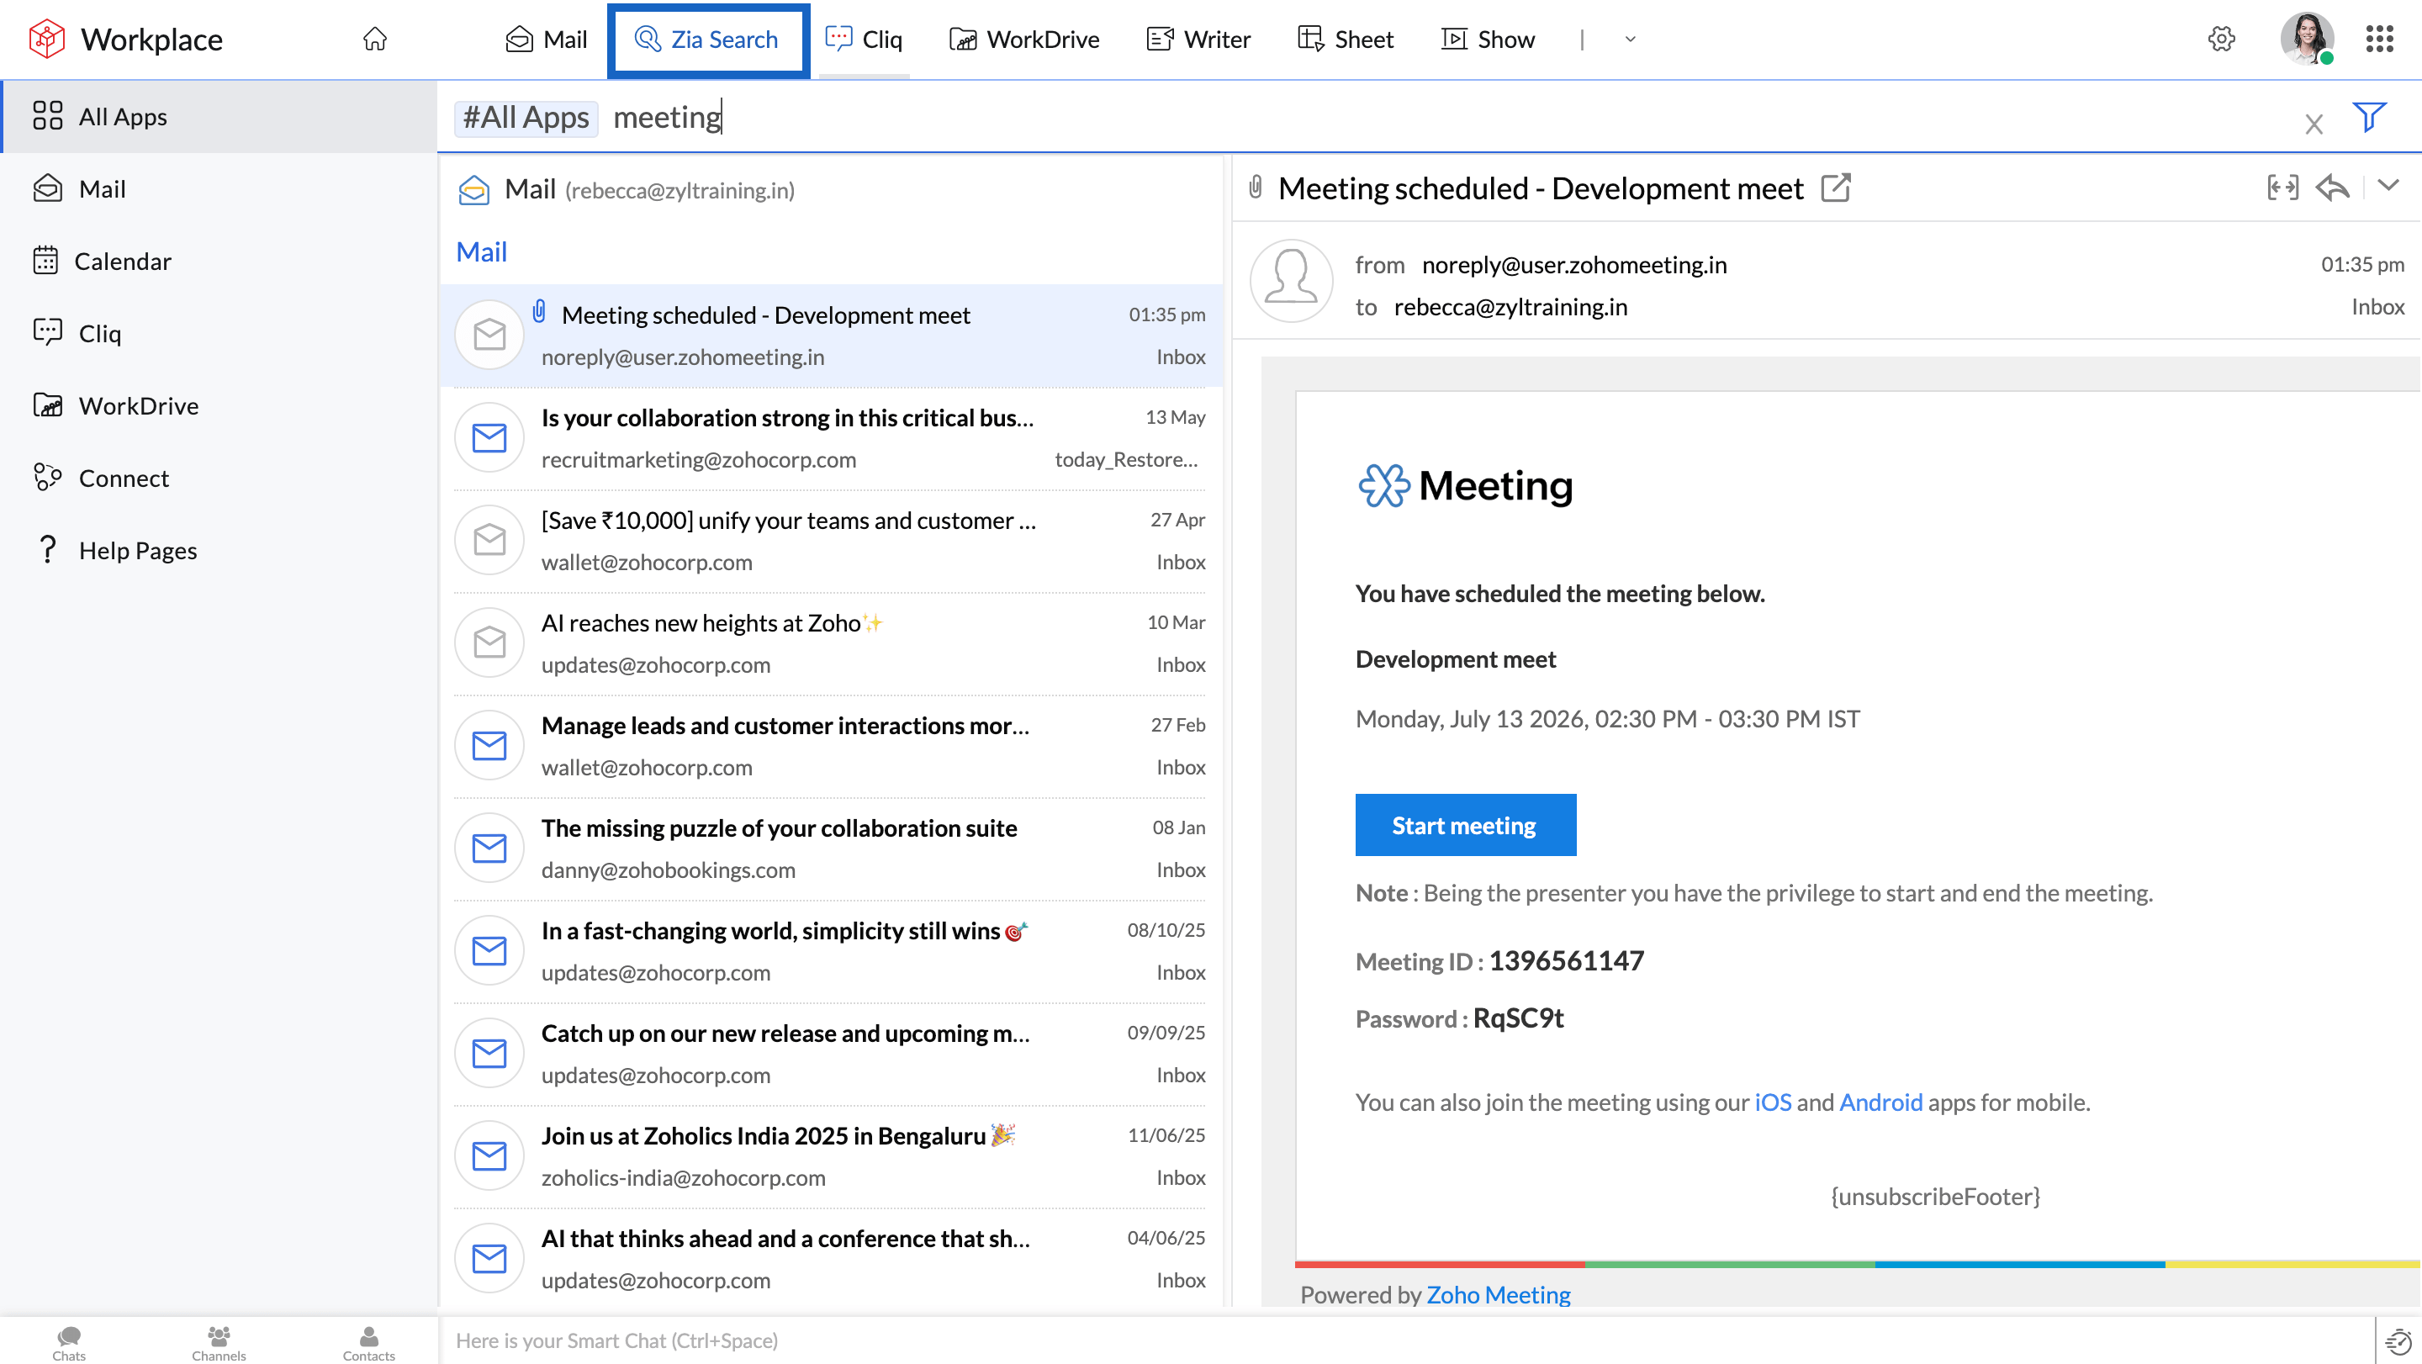Open the settings gear icon
This screenshot has height=1364, width=2422.
tap(2221, 40)
